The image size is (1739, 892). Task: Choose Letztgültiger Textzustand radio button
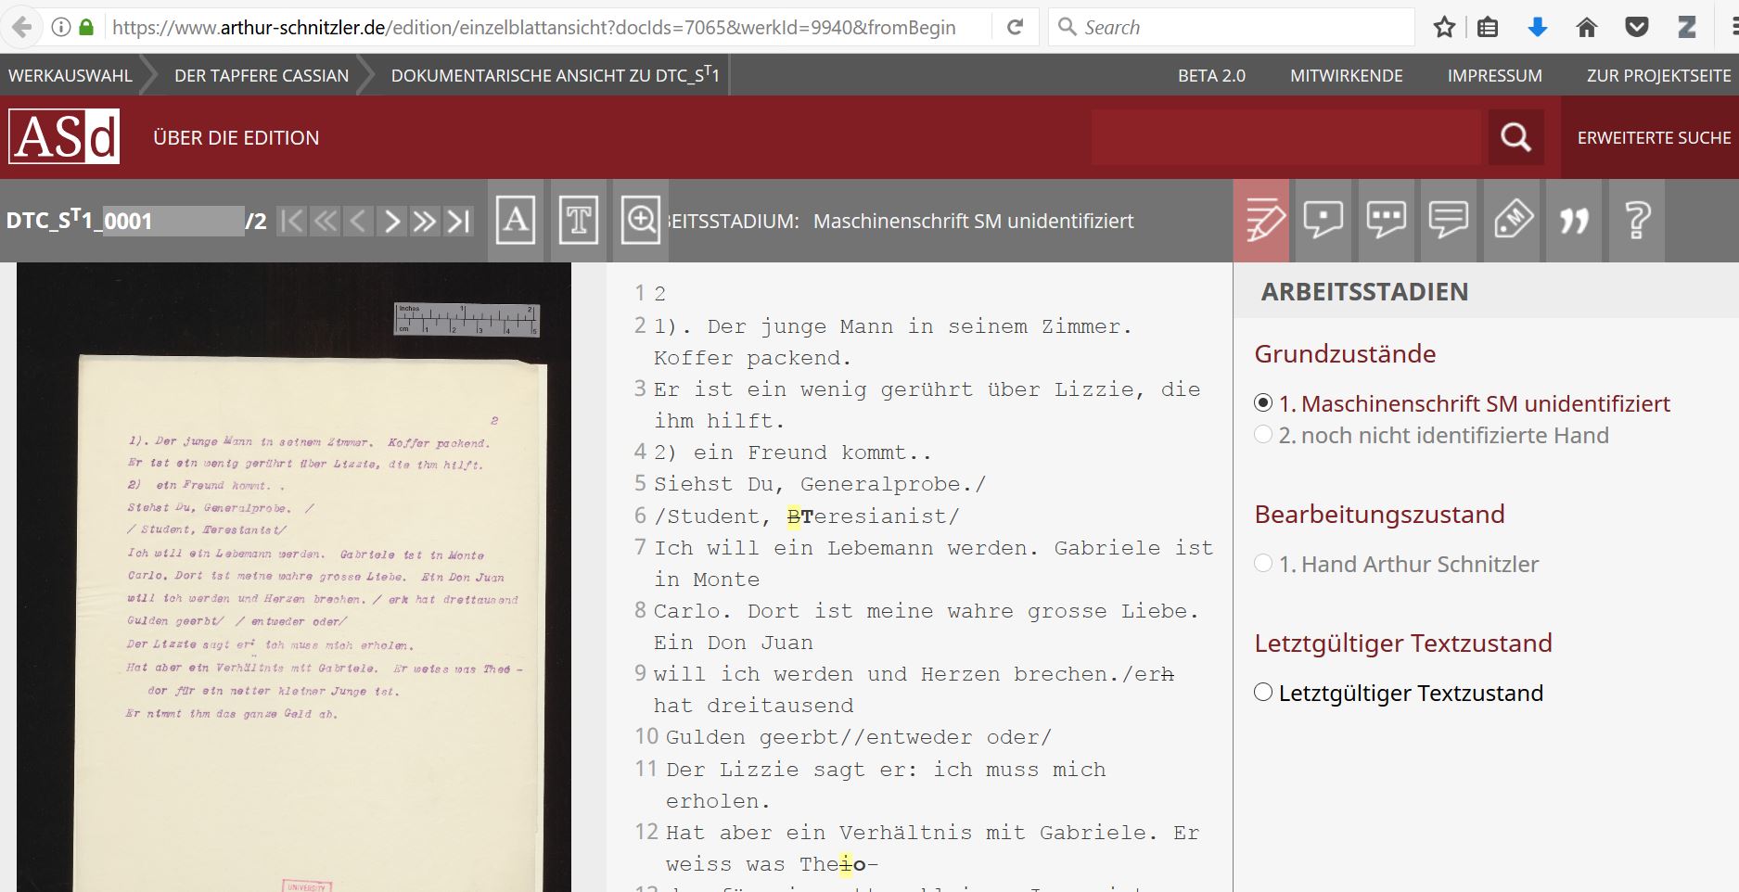1263,693
